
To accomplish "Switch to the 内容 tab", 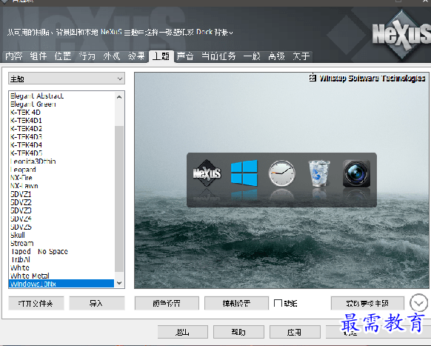I will pyautogui.click(x=14, y=56).
